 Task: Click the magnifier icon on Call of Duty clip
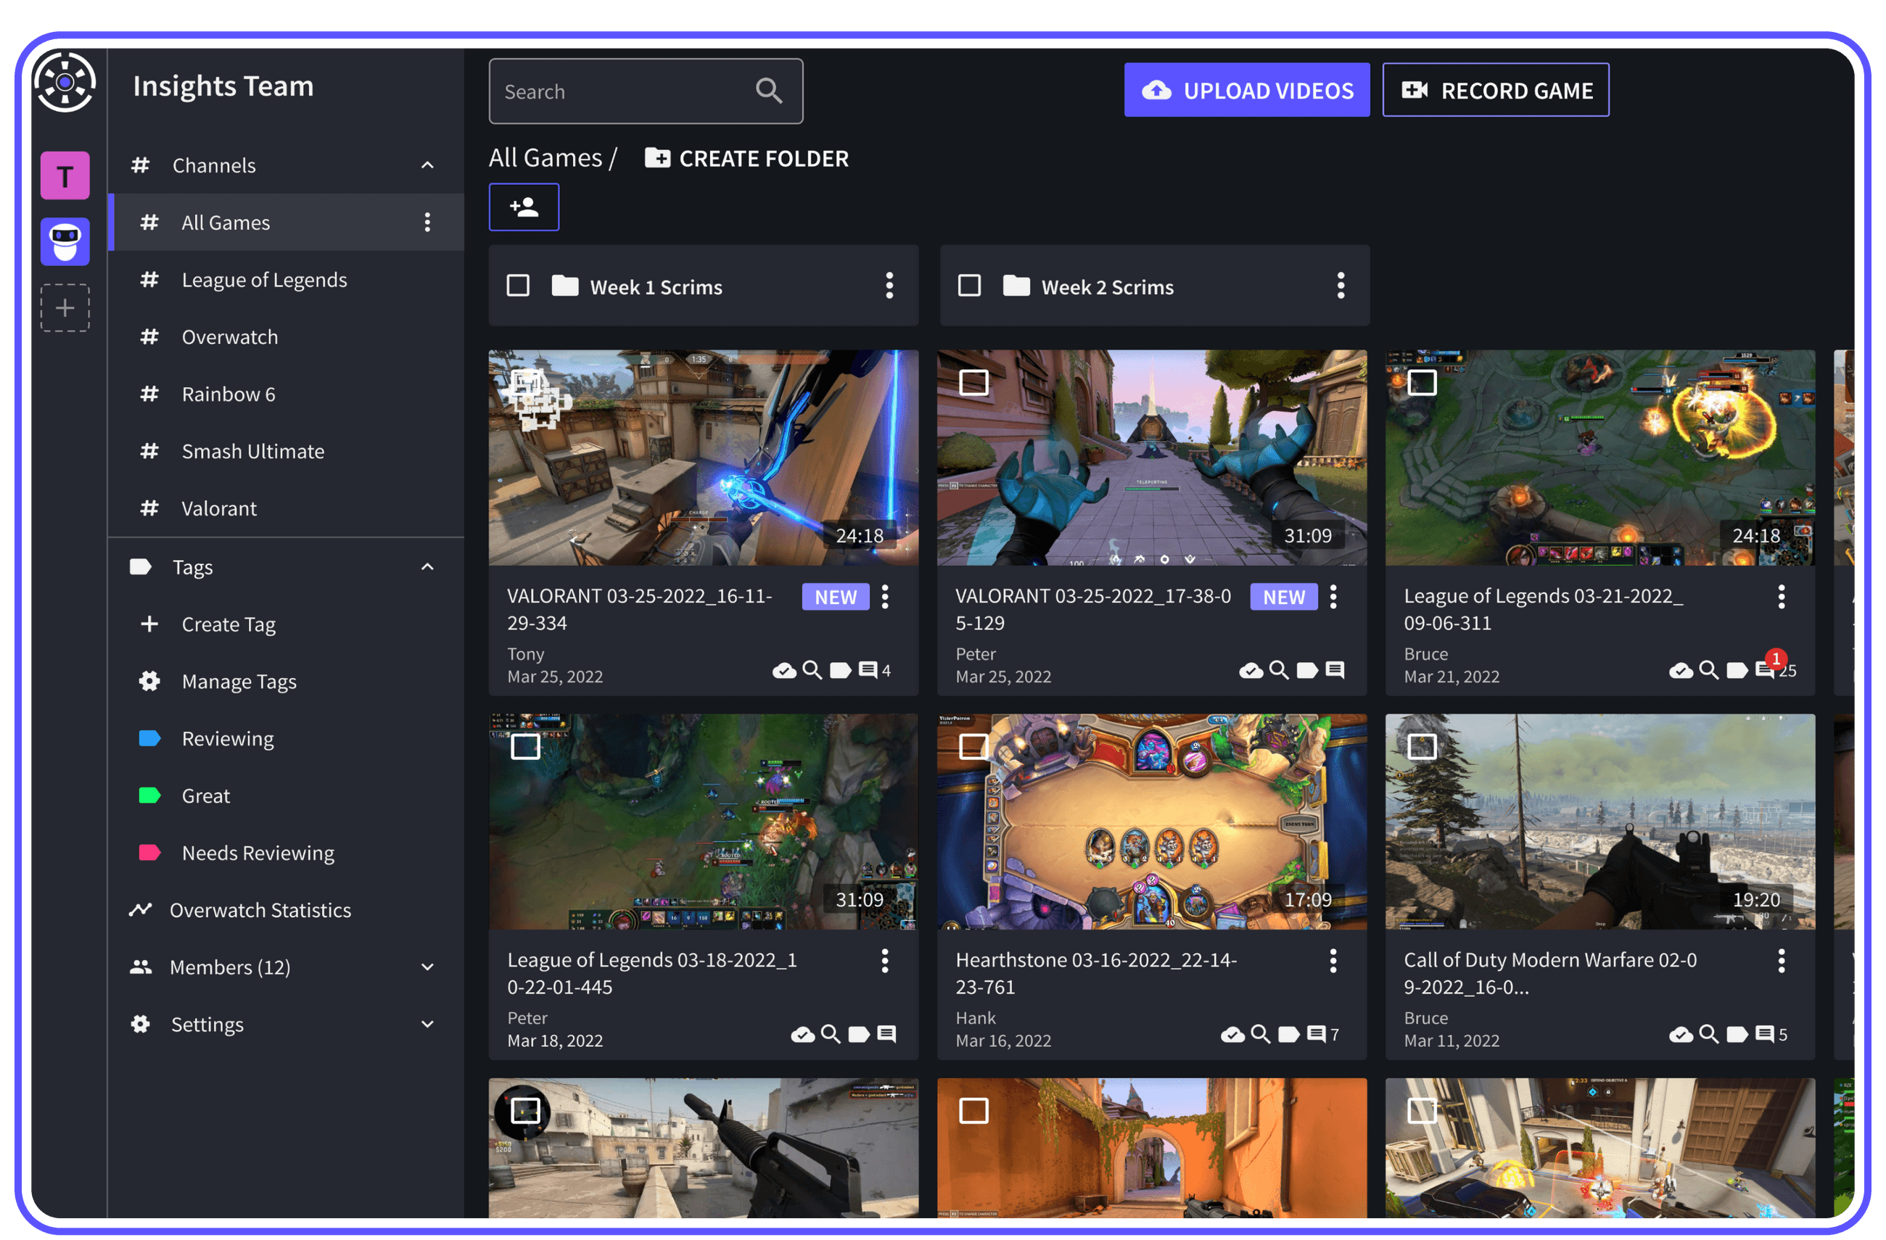1708,1034
